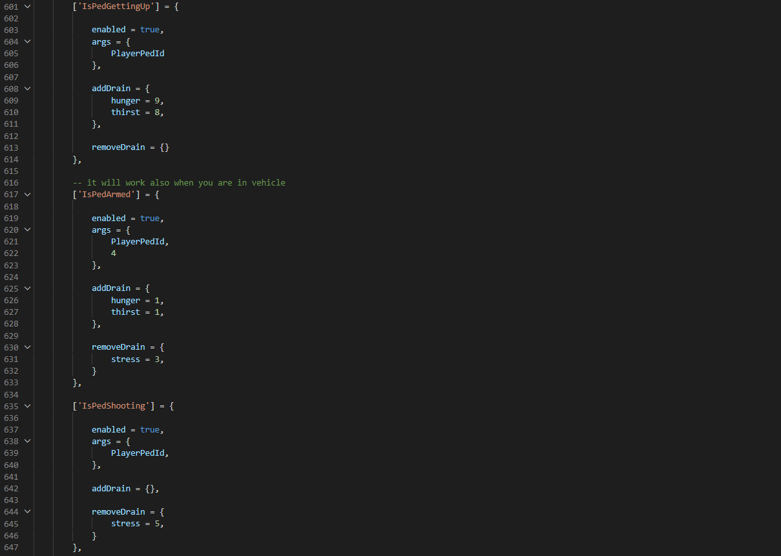Click 'addDrain = {' on line 608
781x556 pixels.
(121, 89)
